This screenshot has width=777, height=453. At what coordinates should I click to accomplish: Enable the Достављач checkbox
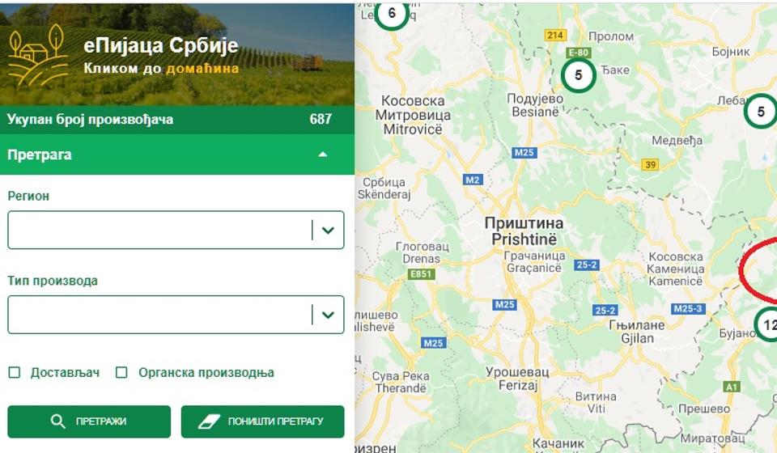tap(15, 372)
